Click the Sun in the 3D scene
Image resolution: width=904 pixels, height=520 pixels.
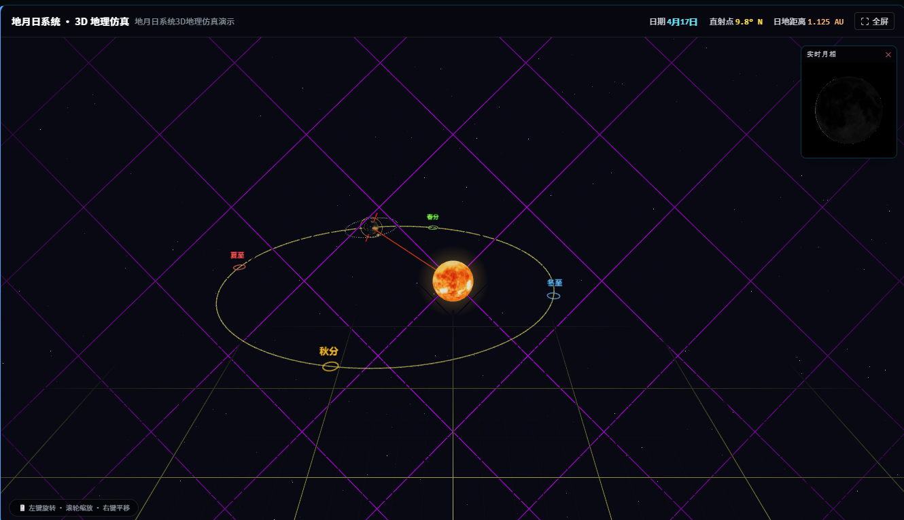453,281
